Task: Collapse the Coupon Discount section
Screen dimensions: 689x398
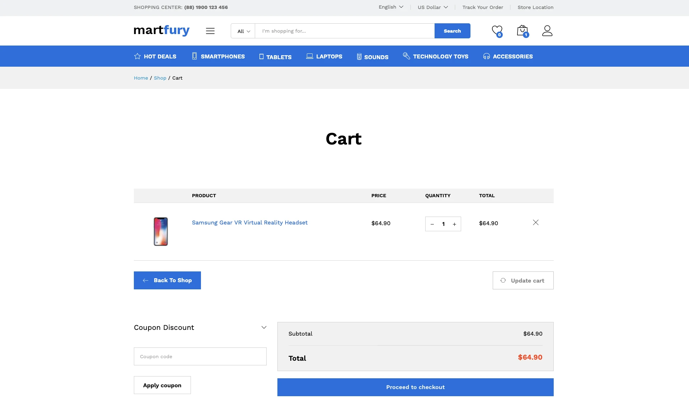Action: point(264,327)
